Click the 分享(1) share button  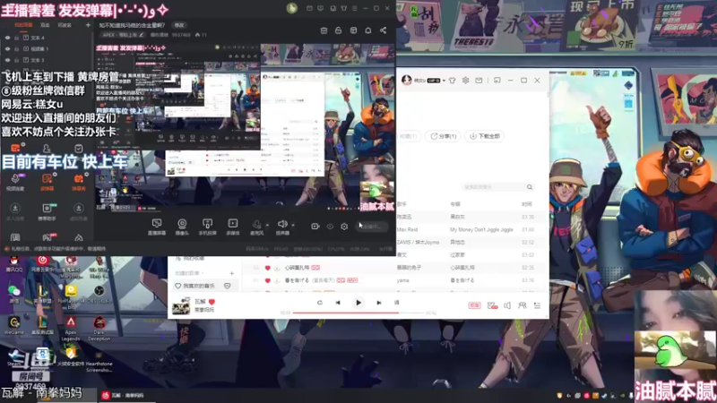pos(443,136)
